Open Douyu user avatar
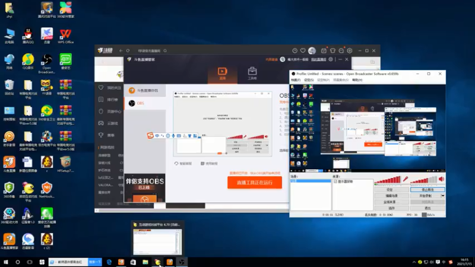 tap(312, 50)
